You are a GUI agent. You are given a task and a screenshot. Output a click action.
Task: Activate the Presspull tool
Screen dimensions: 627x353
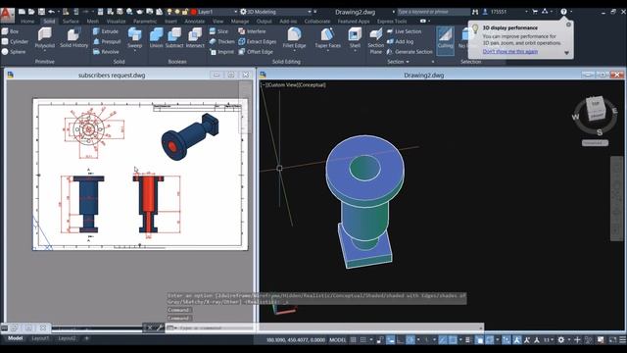(107, 41)
